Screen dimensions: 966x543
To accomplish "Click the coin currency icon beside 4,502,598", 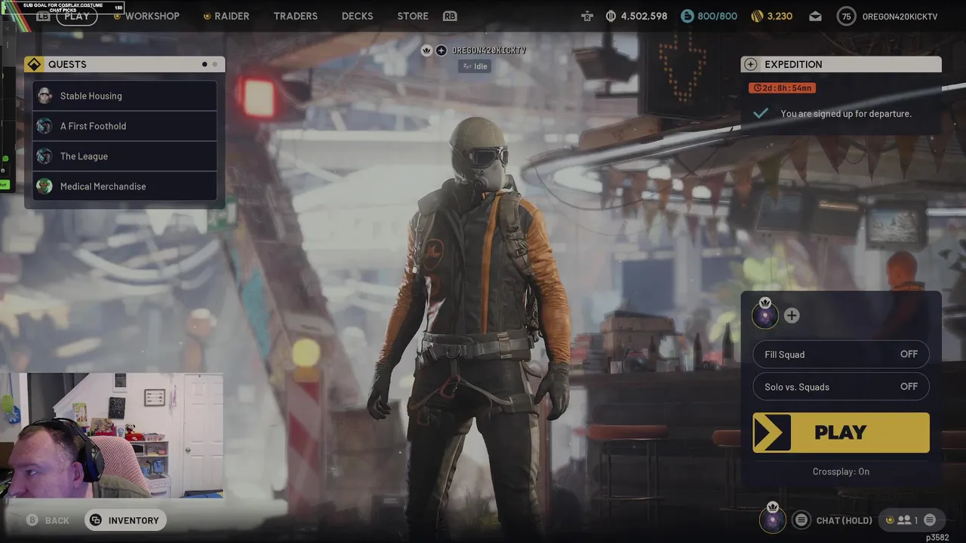I will (611, 16).
